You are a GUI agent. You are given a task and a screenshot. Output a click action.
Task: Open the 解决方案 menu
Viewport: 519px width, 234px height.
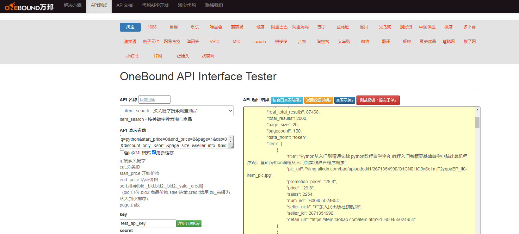73,5
